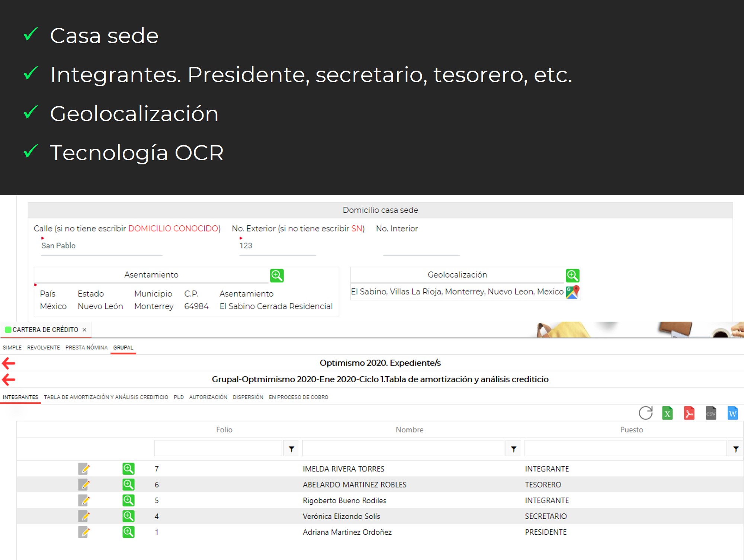Refresh the integrantes table
Image resolution: width=744 pixels, height=560 pixels.
645,413
